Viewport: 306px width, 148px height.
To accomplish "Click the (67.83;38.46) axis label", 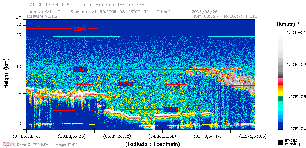I will [26, 136].
